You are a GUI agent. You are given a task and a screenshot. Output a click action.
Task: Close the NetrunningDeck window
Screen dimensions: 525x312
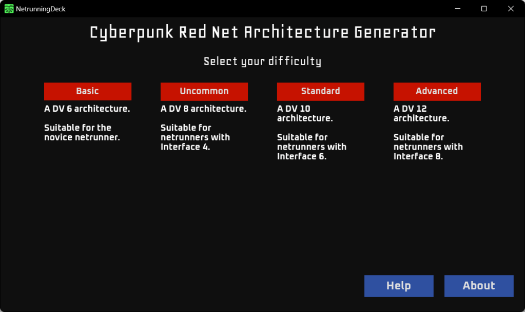[x=511, y=9]
